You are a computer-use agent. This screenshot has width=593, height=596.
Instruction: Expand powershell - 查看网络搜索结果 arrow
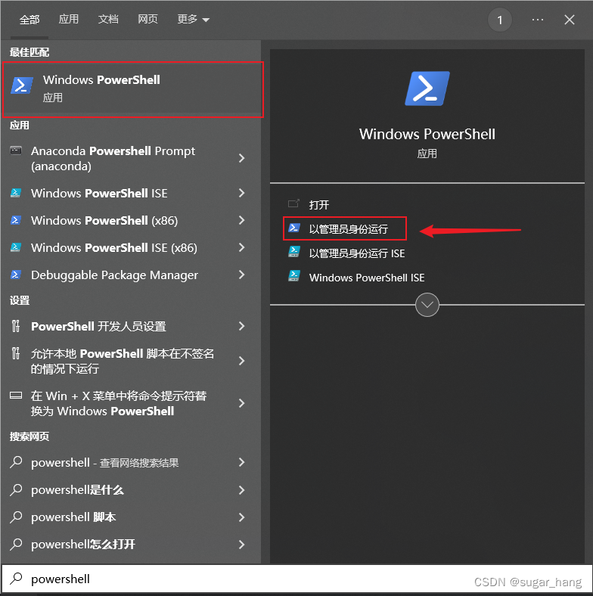coord(241,462)
